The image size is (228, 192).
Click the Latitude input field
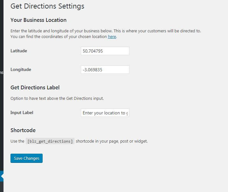105,51
